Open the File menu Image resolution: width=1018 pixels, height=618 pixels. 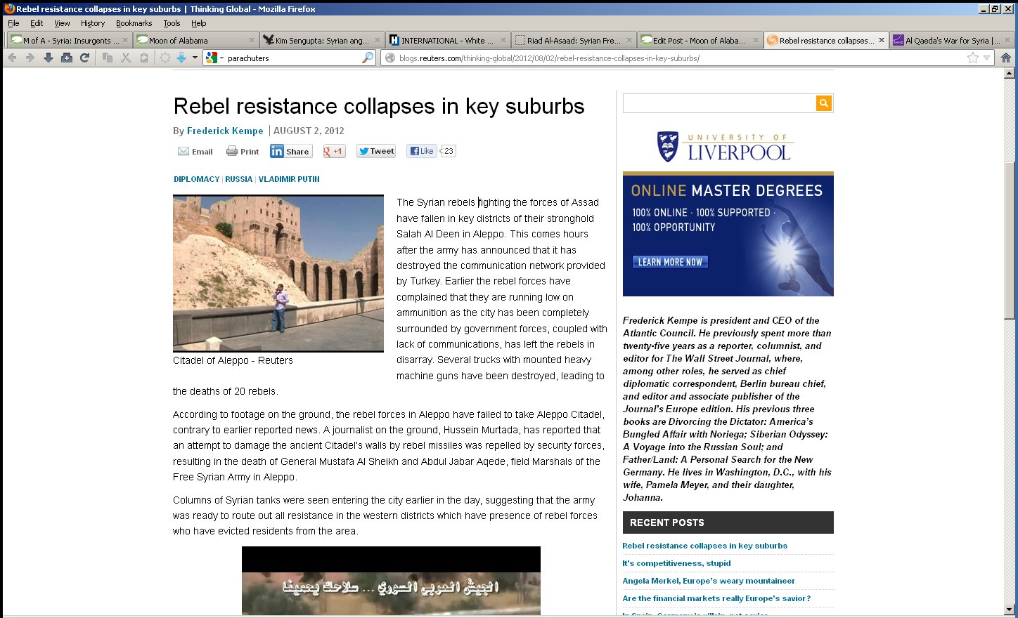[13, 23]
